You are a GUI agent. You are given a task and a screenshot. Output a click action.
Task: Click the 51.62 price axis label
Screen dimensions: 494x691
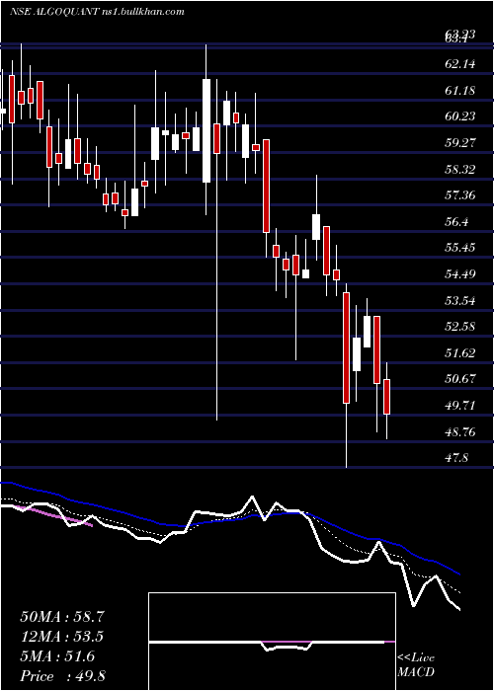[x=460, y=353]
